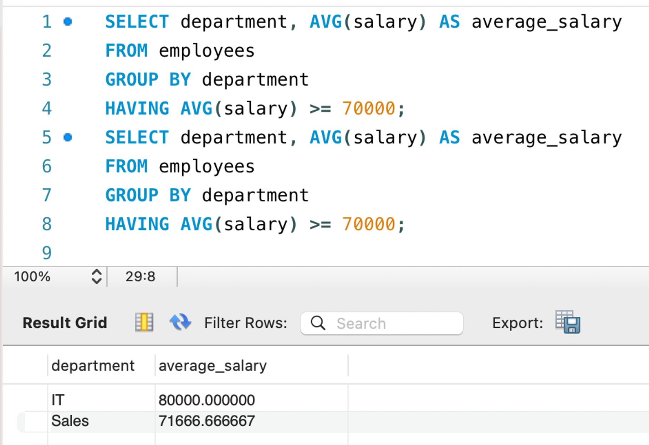Click the cursor position indicator 29:8
Image resolution: width=649 pixels, height=445 pixels.
[140, 276]
